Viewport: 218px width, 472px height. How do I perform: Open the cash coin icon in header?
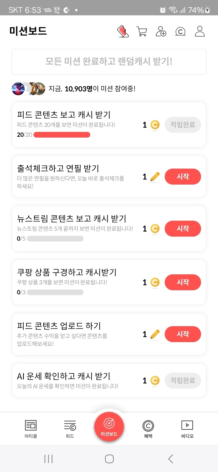[180, 31]
